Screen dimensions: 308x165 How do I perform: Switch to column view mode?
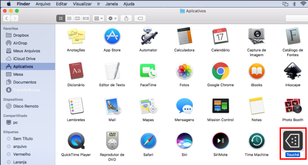tap(78, 19)
